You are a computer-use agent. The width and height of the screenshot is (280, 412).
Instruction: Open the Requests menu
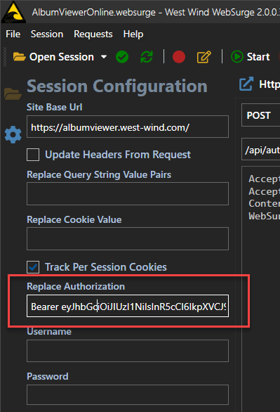tap(93, 34)
